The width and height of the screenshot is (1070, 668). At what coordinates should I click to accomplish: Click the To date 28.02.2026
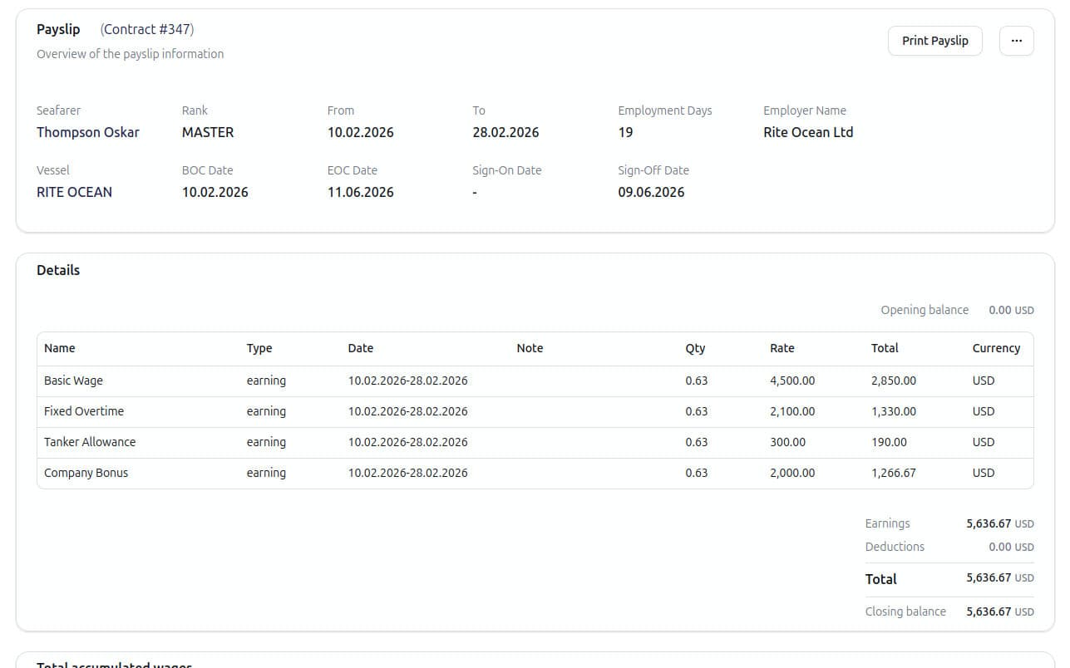pos(505,132)
